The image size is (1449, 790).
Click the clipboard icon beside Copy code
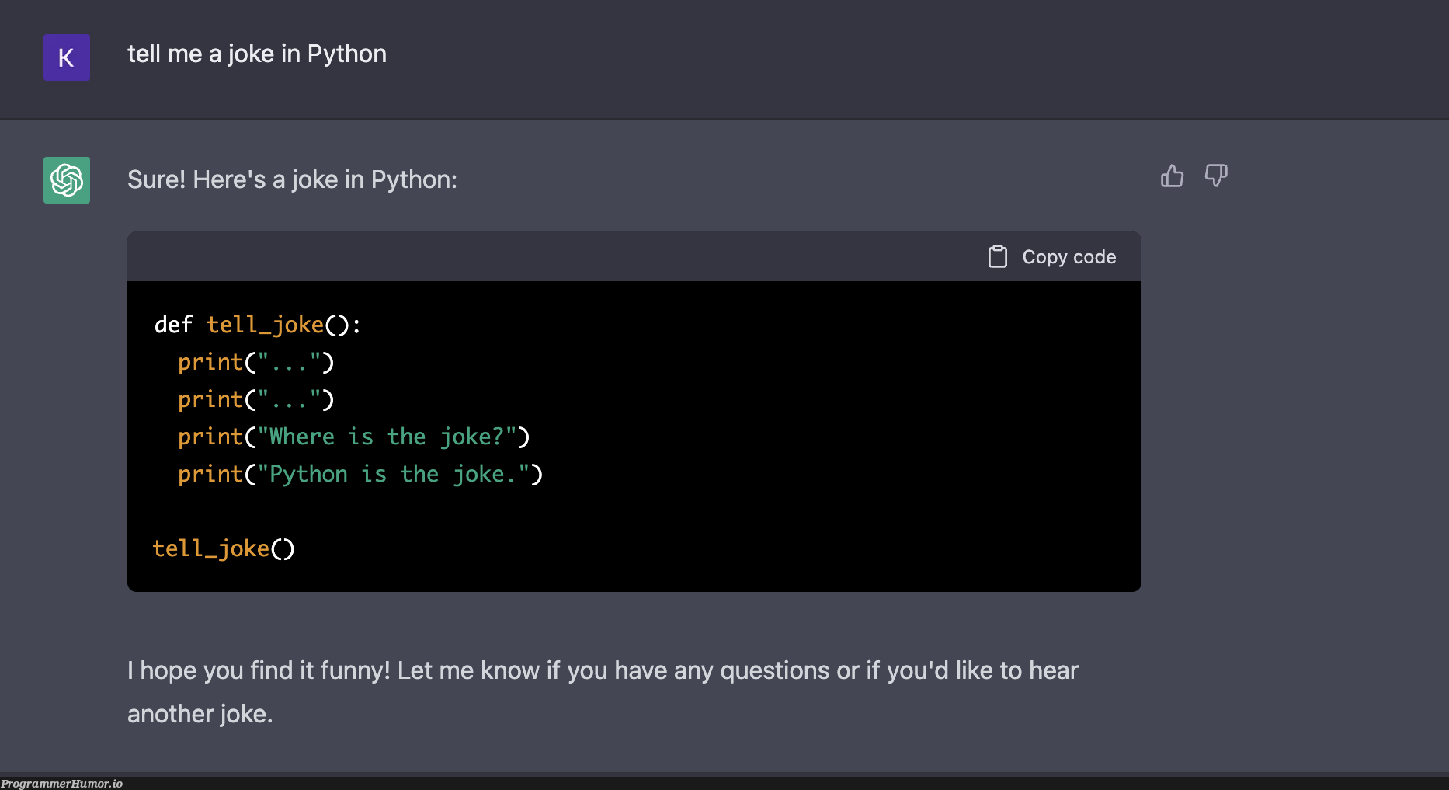(998, 256)
